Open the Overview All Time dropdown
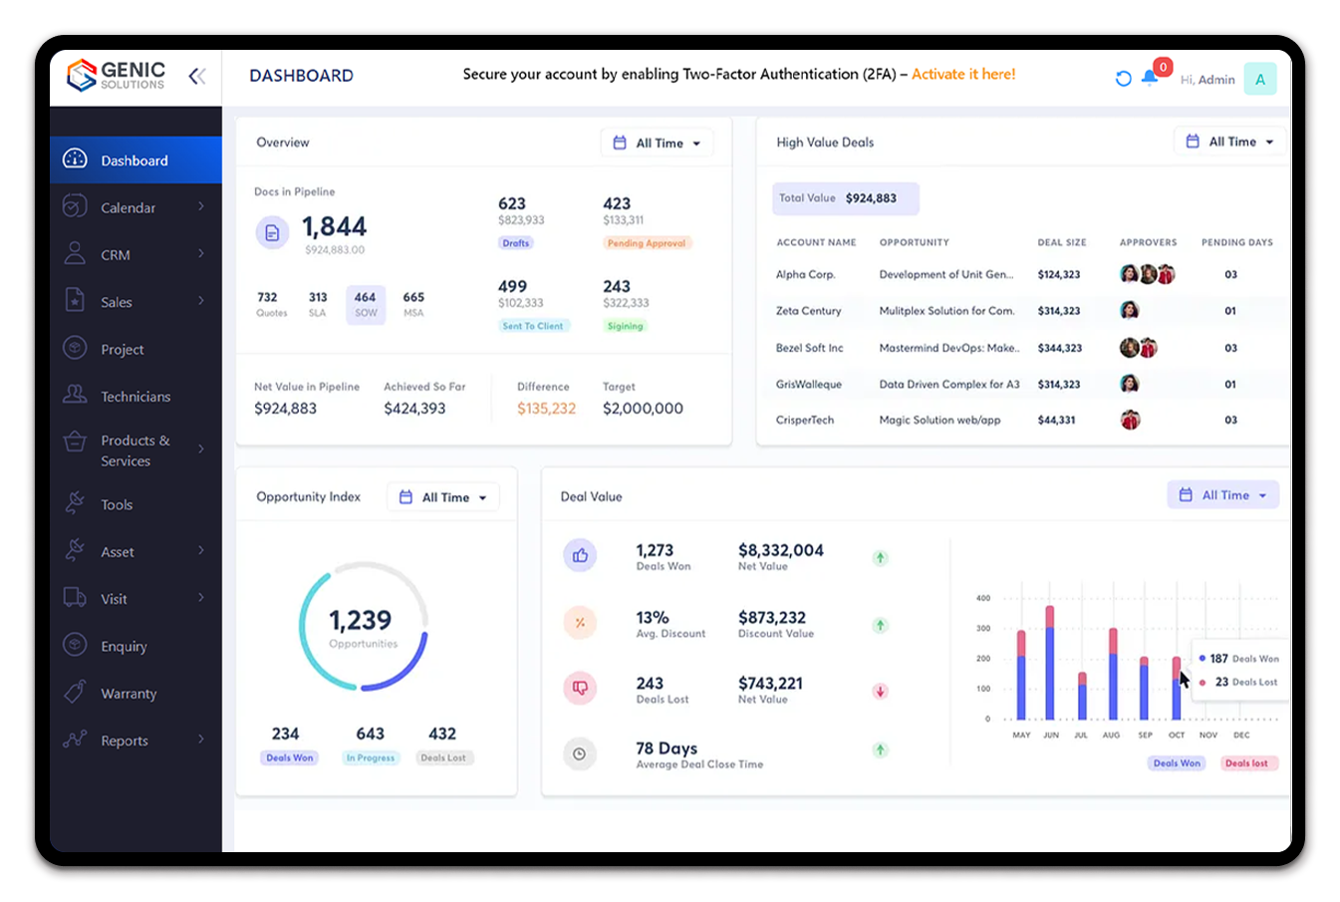Image resolution: width=1340 pixels, height=902 pixels. 658,143
